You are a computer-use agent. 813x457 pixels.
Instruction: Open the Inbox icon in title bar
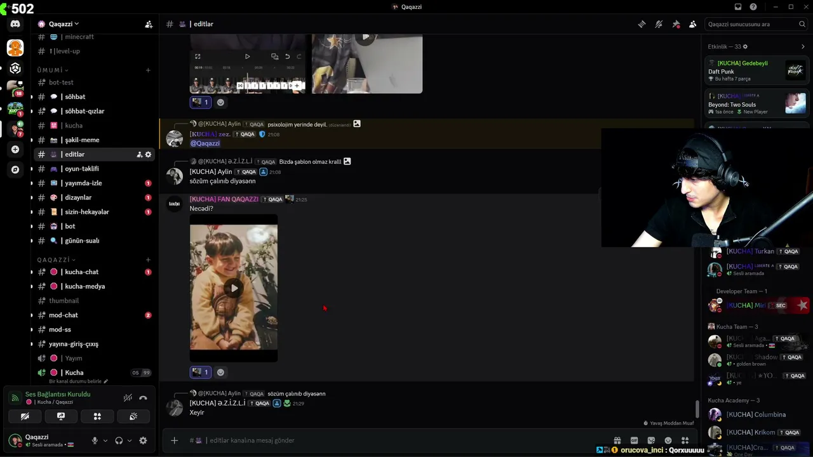[738, 7]
